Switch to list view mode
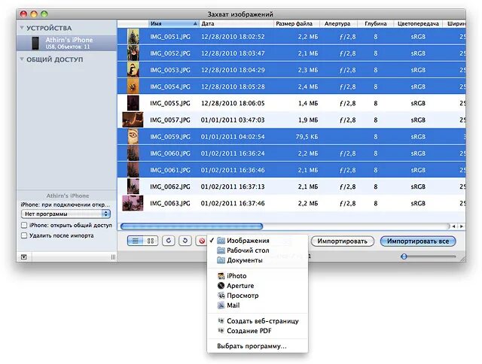The image size is (482, 364). [x=136, y=241]
